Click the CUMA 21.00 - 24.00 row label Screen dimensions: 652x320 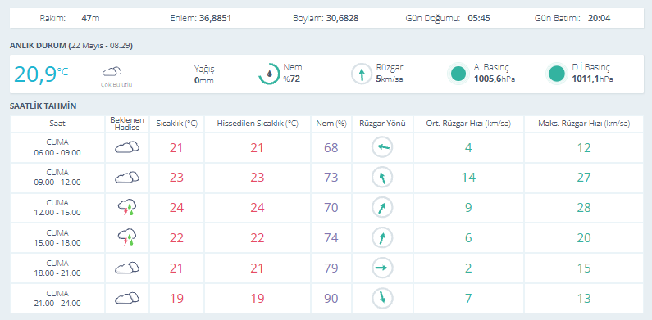(x=57, y=298)
